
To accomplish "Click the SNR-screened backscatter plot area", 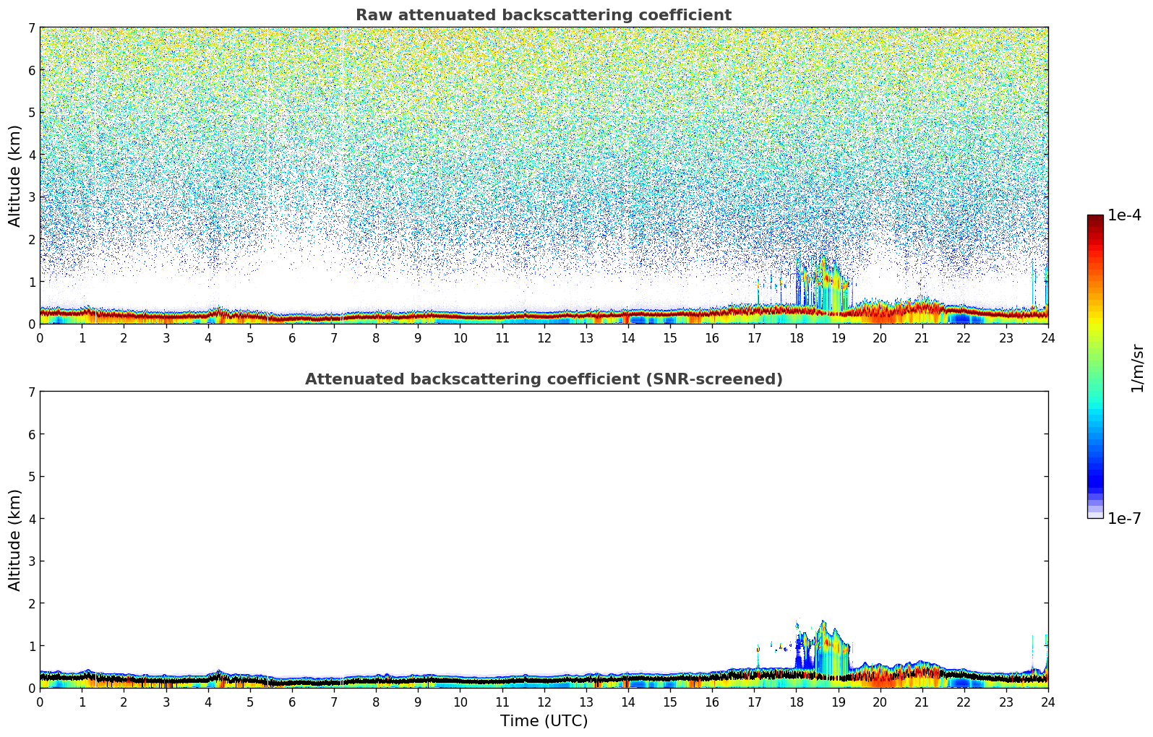I will (x=544, y=540).
